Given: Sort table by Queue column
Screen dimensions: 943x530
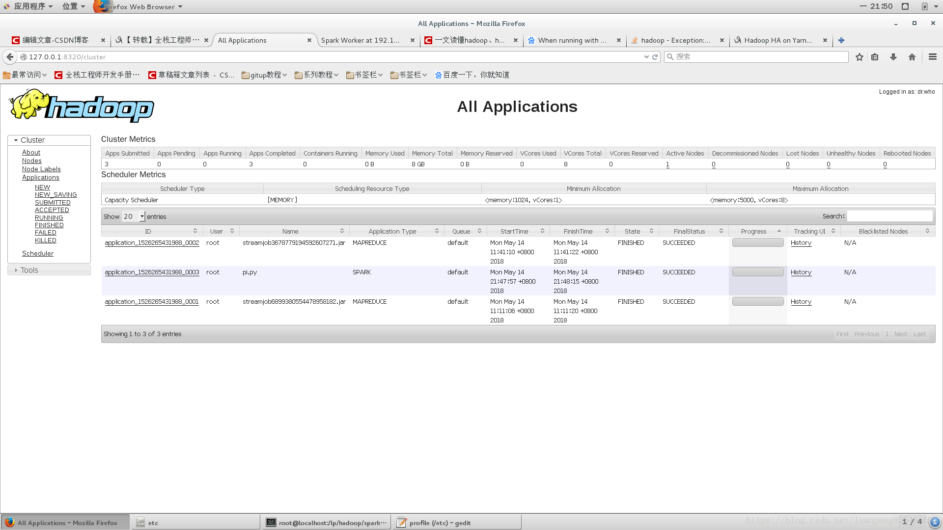Looking at the screenshot, I should point(479,231).
